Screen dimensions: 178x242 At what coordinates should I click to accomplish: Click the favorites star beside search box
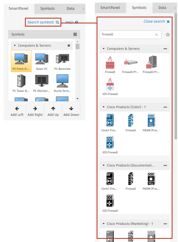click(x=168, y=35)
